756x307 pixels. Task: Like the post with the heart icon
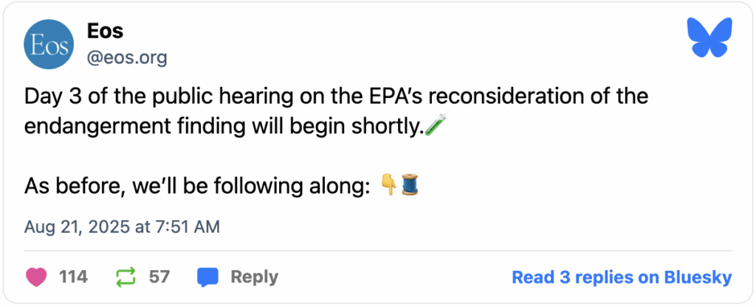coord(35,278)
